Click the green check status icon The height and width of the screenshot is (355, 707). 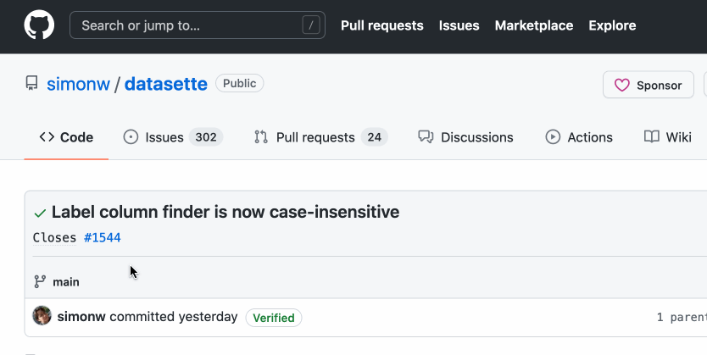tap(40, 214)
